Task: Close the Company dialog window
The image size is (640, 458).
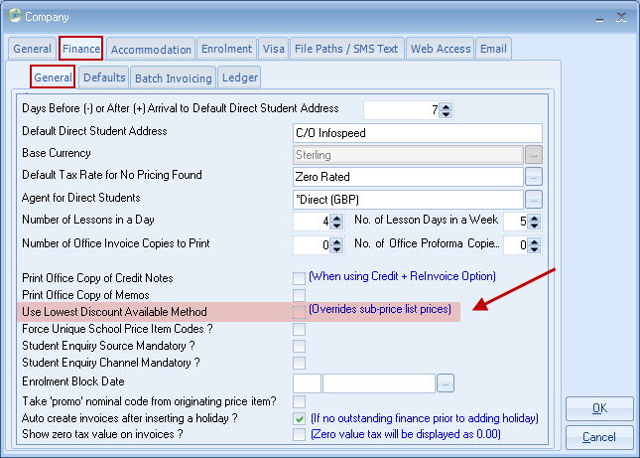Action: [621, 16]
